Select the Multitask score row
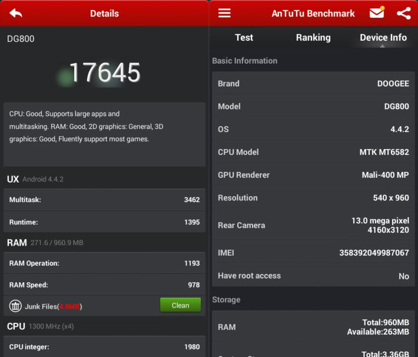 pos(104,200)
